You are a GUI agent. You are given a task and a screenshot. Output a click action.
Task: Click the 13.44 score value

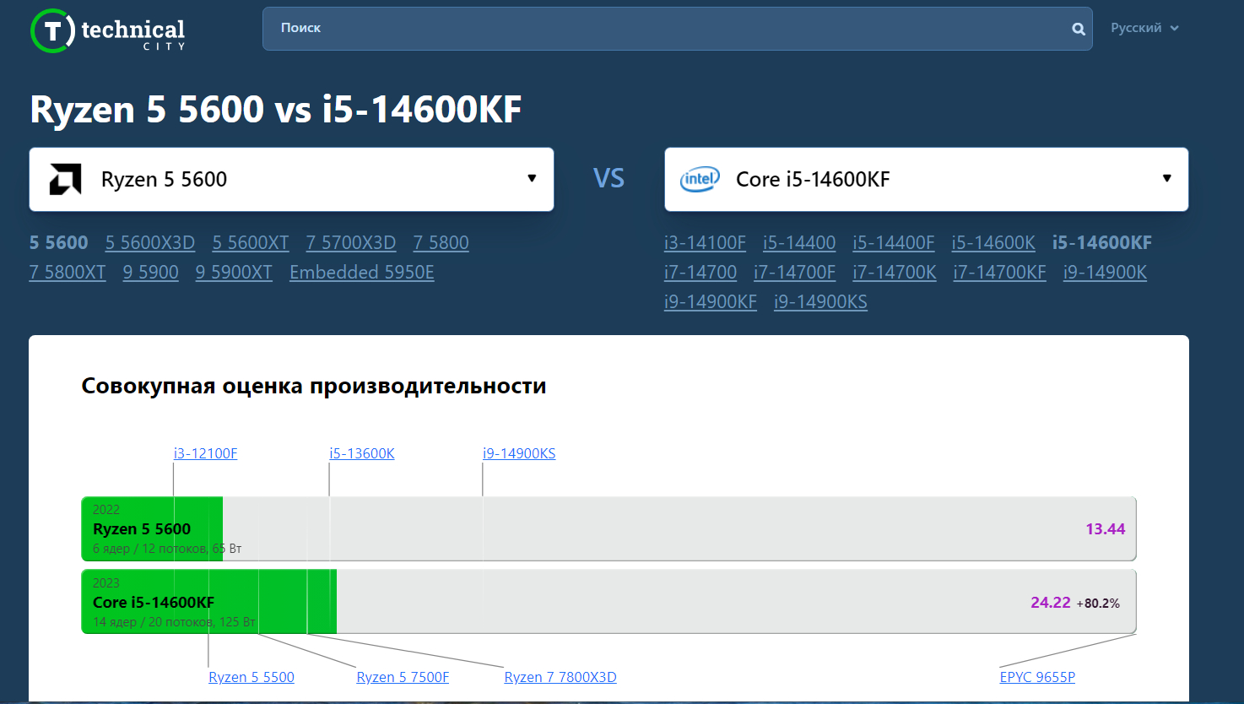(1106, 529)
